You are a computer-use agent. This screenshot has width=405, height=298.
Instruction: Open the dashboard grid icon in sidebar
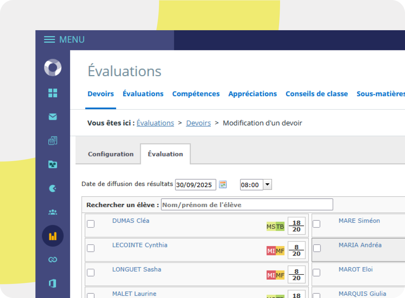[x=53, y=93]
